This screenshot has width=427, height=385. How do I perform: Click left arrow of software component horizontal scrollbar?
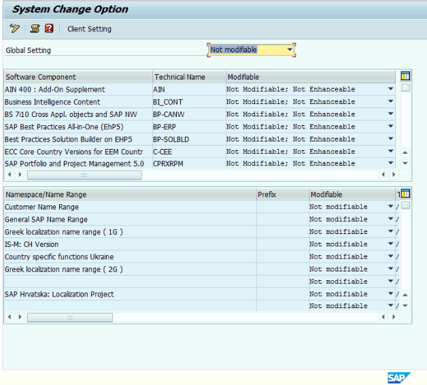(x=10, y=174)
